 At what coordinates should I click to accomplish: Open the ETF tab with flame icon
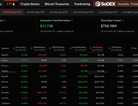tap(11, 4)
